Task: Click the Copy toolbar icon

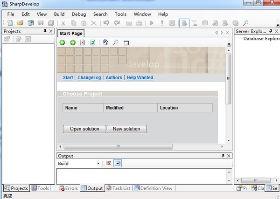Action: (x=74, y=23)
